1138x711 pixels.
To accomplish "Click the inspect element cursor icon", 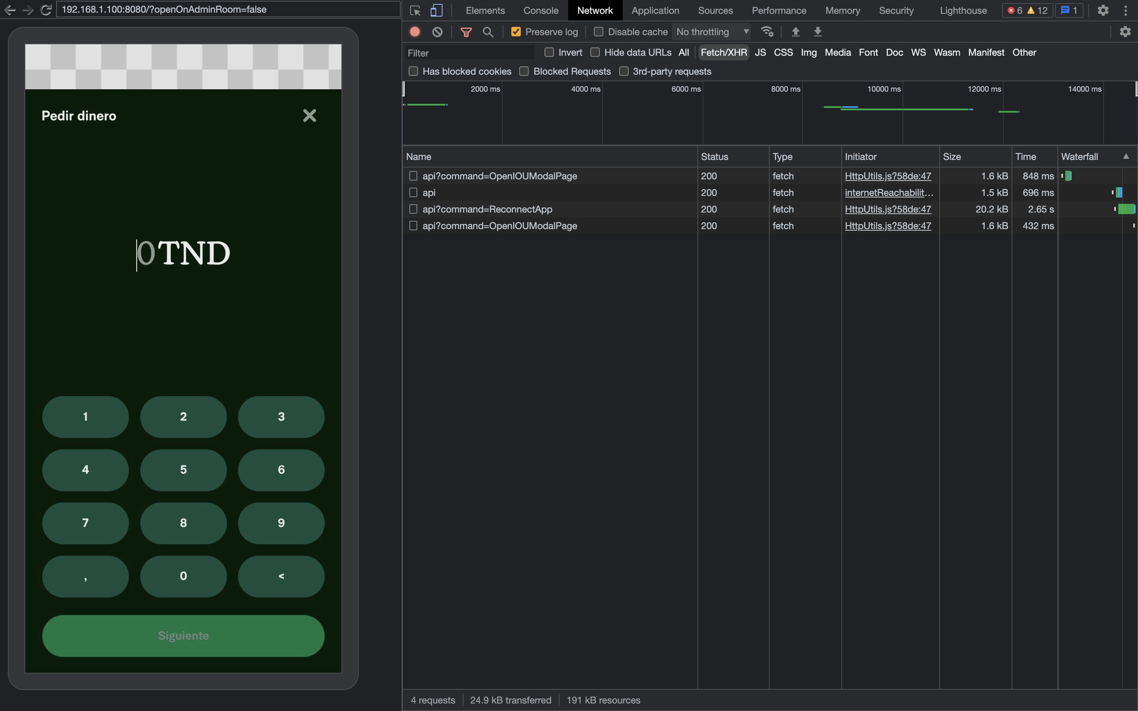I will (415, 10).
